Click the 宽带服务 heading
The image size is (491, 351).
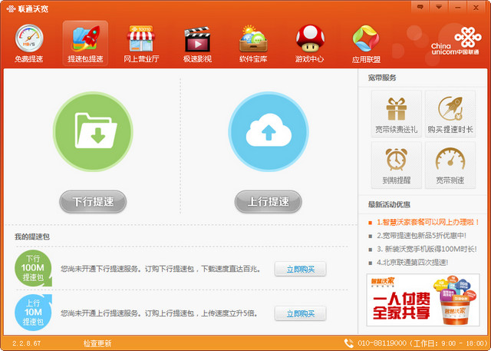click(x=382, y=78)
